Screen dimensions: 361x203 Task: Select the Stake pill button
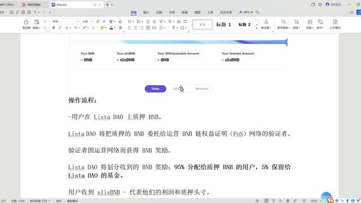[x=156, y=89]
